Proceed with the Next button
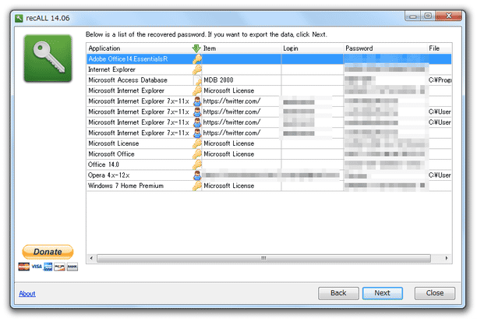477x322 pixels. pyautogui.click(x=383, y=293)
